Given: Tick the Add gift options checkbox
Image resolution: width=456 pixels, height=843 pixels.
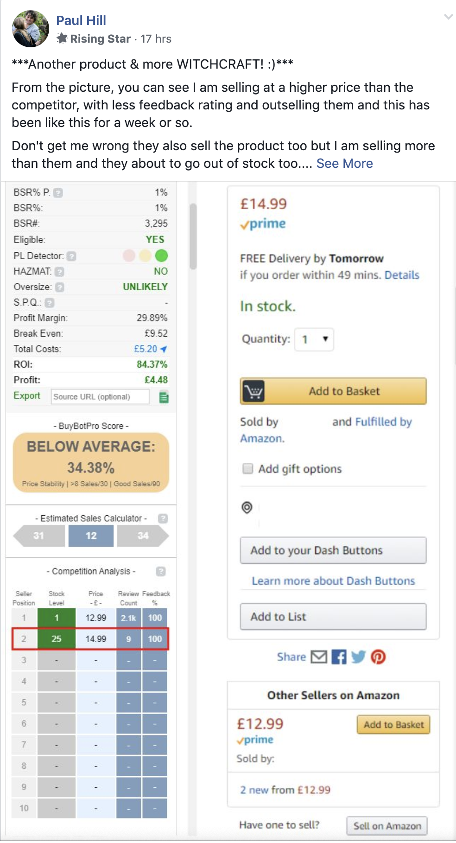Looking at the screenshot, I should coord(248,469).
